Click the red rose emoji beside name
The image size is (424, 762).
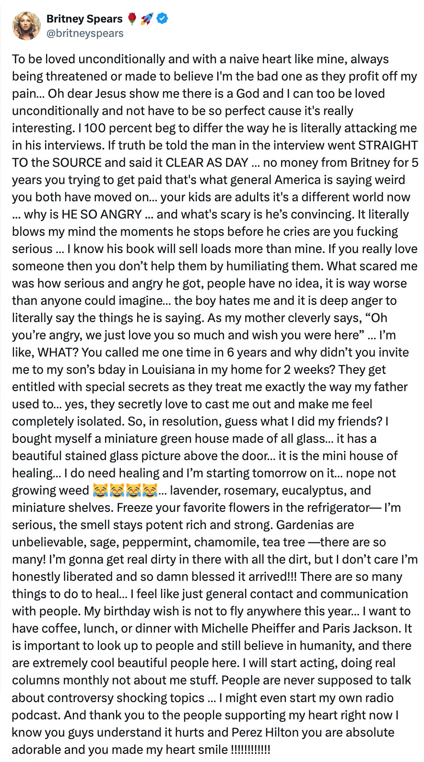pyautogui.click(x=132, y=19)
